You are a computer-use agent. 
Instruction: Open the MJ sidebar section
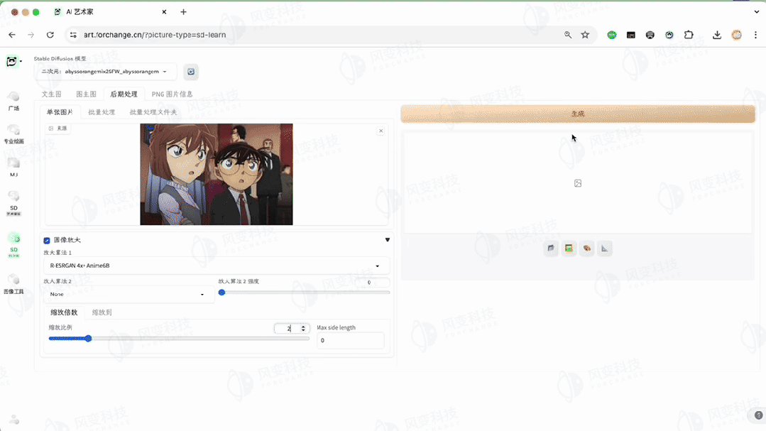pos(13,167)
